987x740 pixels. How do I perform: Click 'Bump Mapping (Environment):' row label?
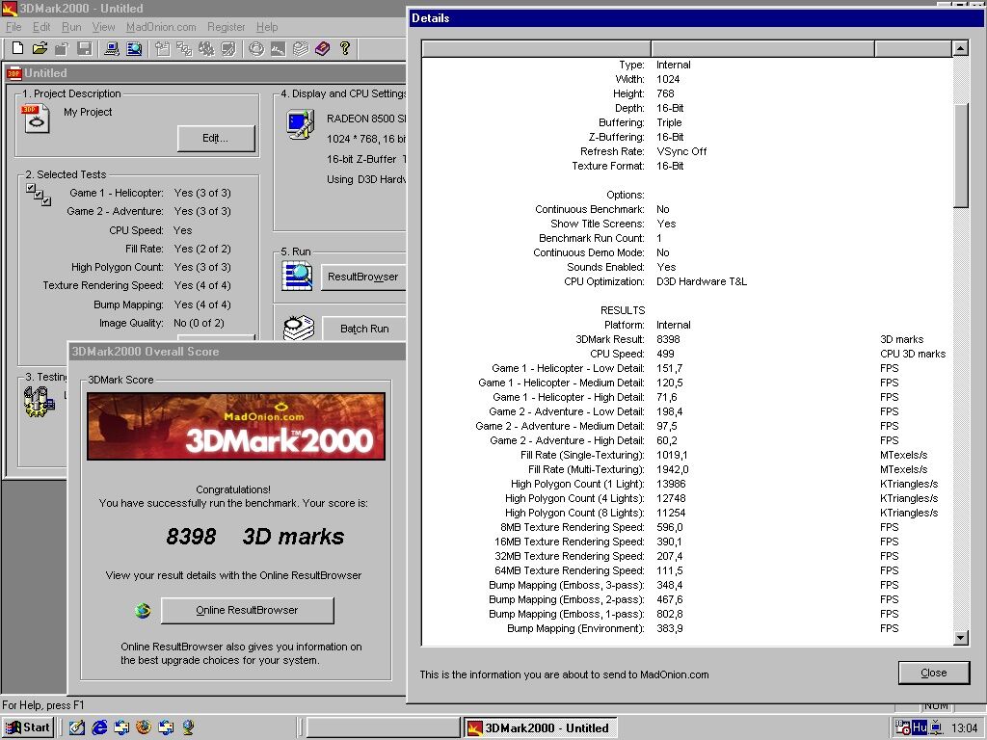(576, 628)
